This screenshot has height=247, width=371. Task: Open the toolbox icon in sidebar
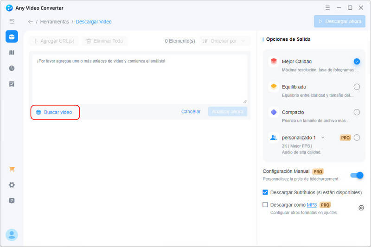point(12,37)
